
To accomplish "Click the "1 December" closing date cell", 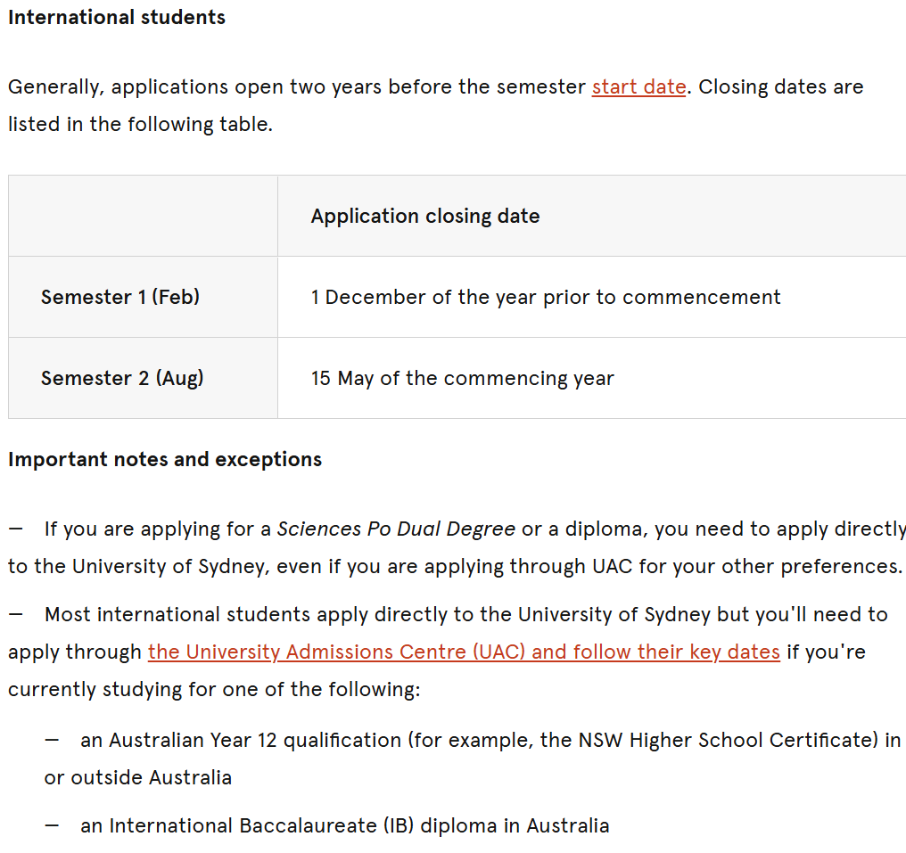I will 545,298.
